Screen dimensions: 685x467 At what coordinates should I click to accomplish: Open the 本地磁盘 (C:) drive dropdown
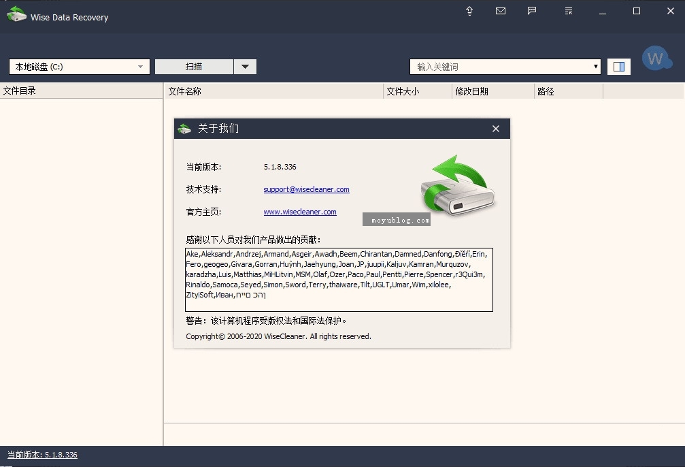[80, 67]
